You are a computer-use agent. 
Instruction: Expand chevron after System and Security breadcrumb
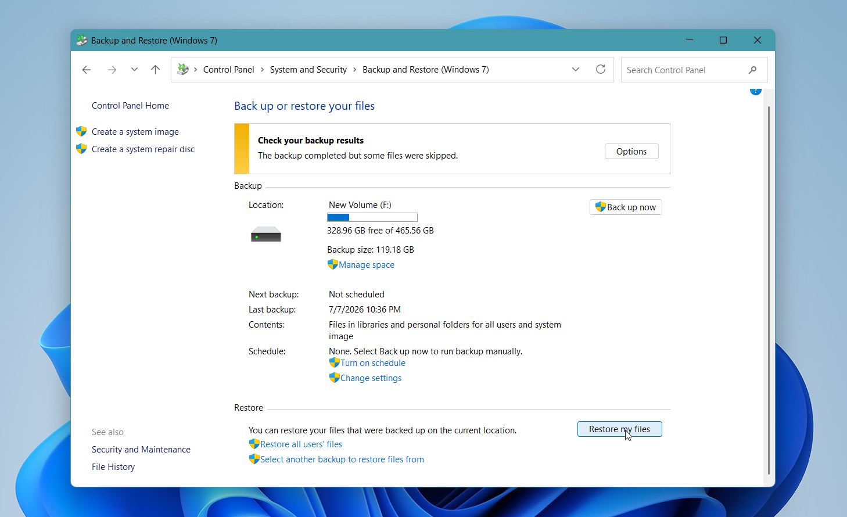coord(355,70)
